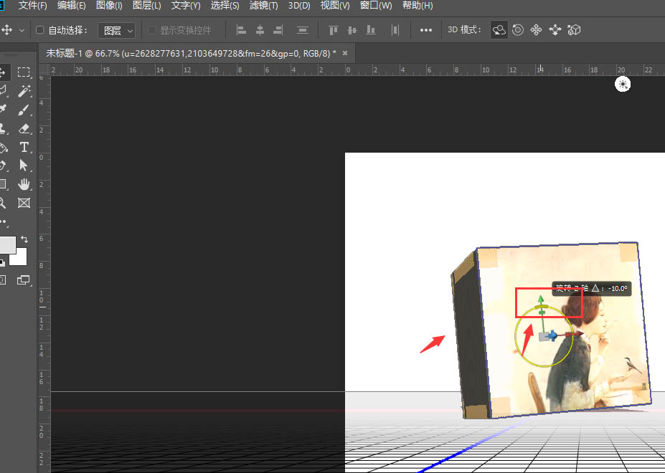Select the Hand tool

(24, 184)
